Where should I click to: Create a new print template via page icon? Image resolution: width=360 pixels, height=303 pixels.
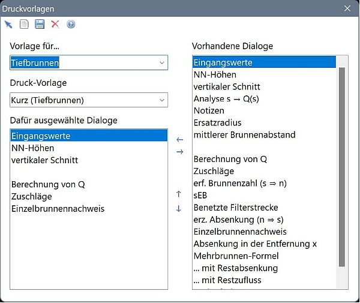tap(24, 24)
